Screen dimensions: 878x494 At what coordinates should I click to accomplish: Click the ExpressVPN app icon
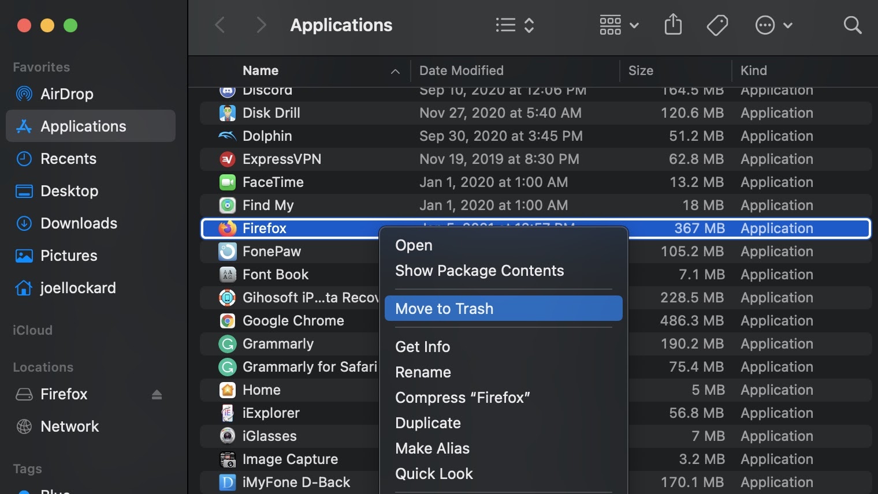click(228, 159)
